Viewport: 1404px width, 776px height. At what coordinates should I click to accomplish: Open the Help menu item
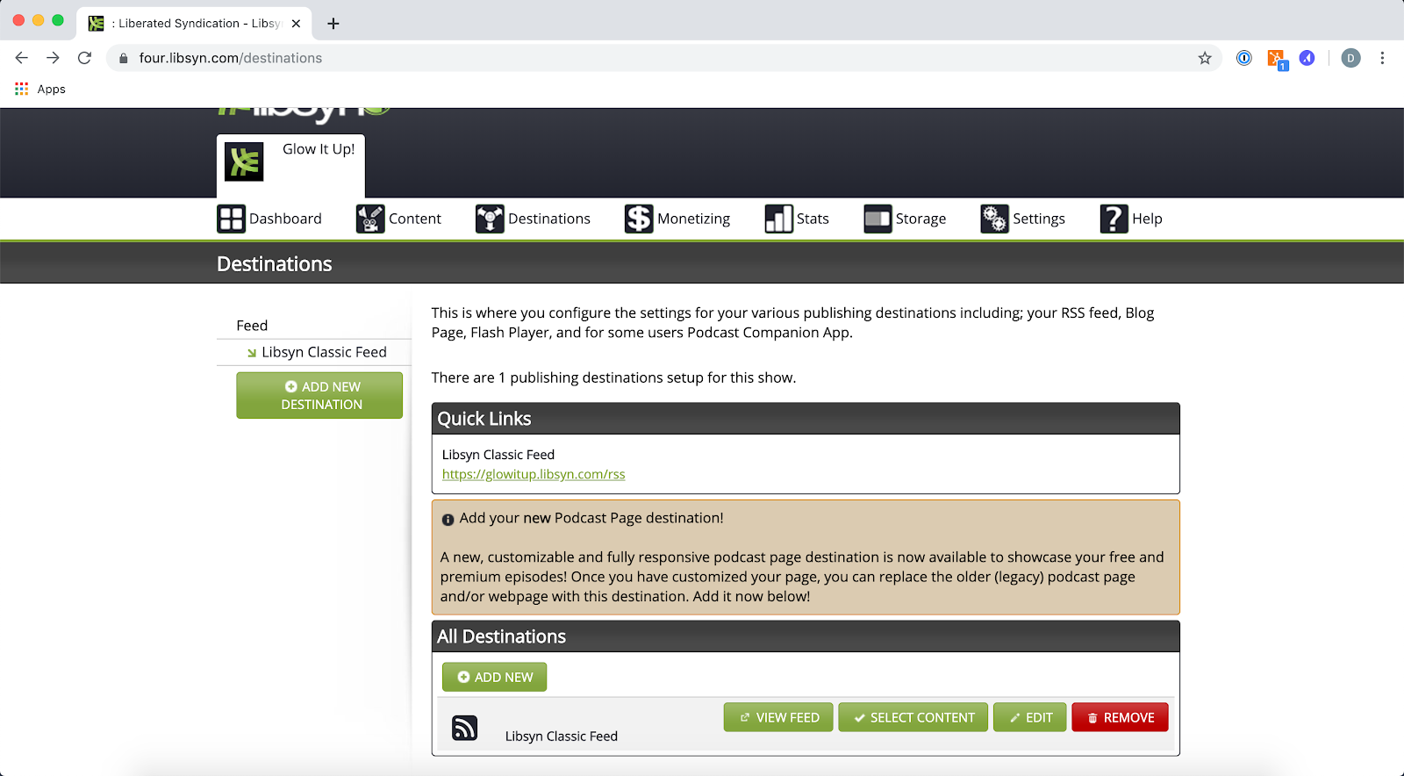coord(1131,219)
